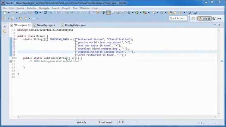
Task: Click the Back navigation arrow
Action: [25, 18]
